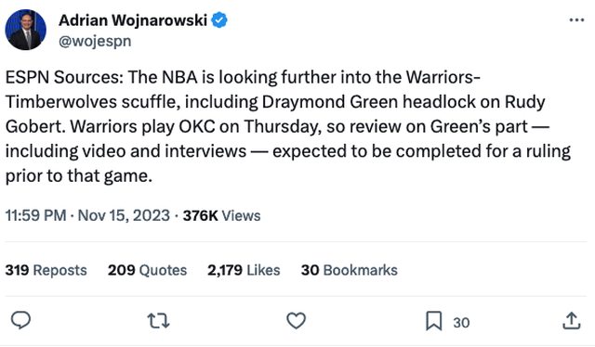The width and height of the screenshot is (595, 347).
Task: View the 319 Reposts list
Action: (46, 270)
